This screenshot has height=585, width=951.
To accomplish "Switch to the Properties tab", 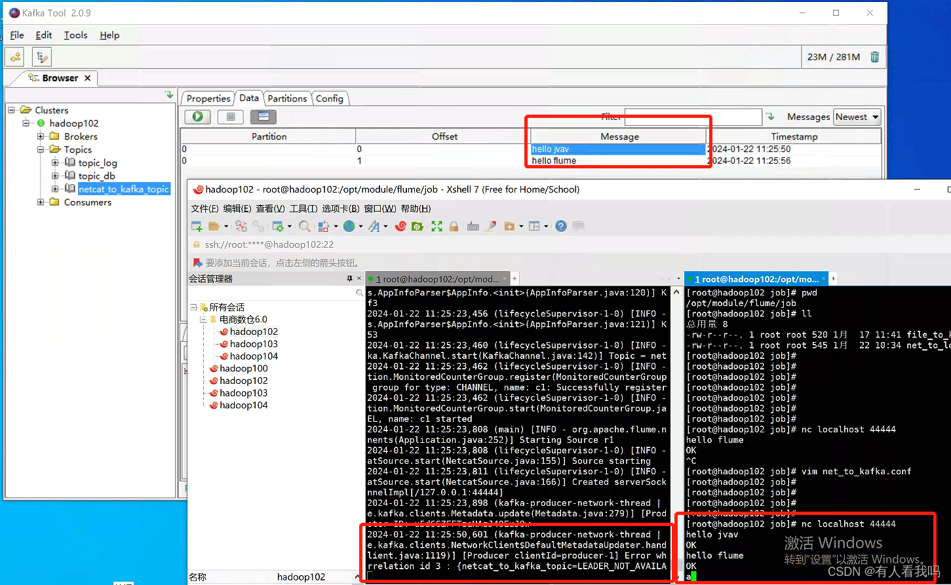I will [208, 98].
